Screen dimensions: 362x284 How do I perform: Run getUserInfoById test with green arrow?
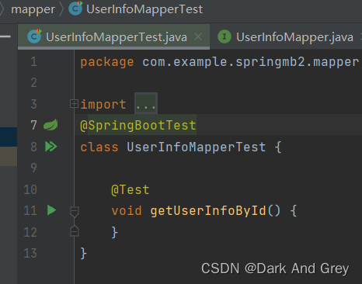[x=52, y=210]
